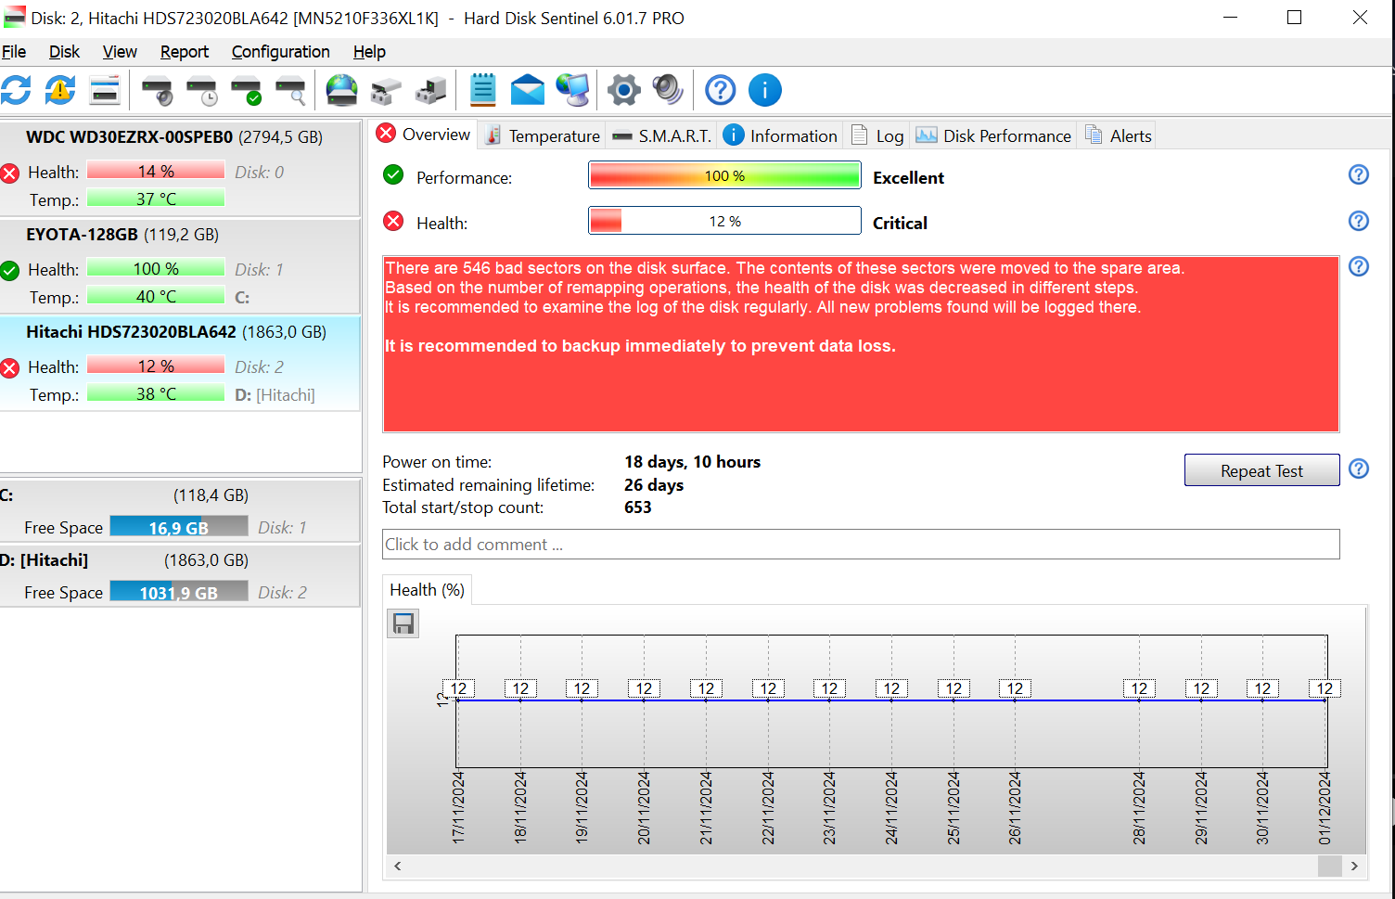Click the first gray network drive icon
This screenshot has height=899, width=1395.
[386, 90]
